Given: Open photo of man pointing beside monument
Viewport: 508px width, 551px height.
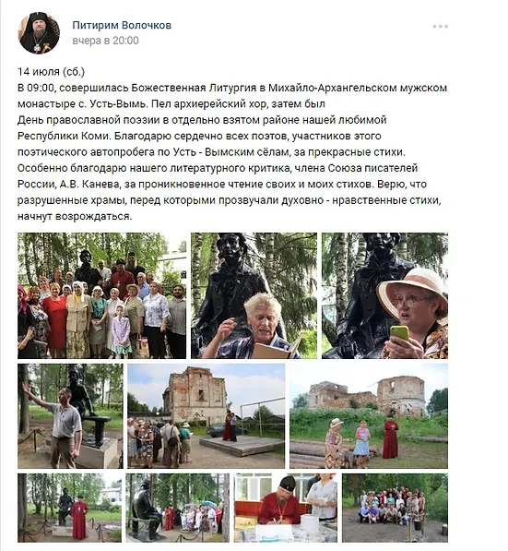Looking at the screenshot, I should point(70,416).
